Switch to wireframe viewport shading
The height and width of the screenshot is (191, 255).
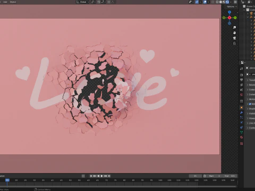click(217, 2)
